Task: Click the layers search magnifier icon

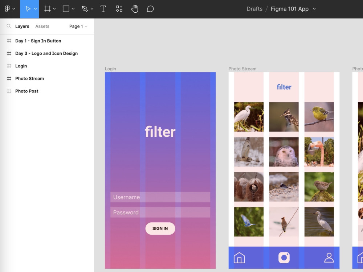Action: point(9,26)
